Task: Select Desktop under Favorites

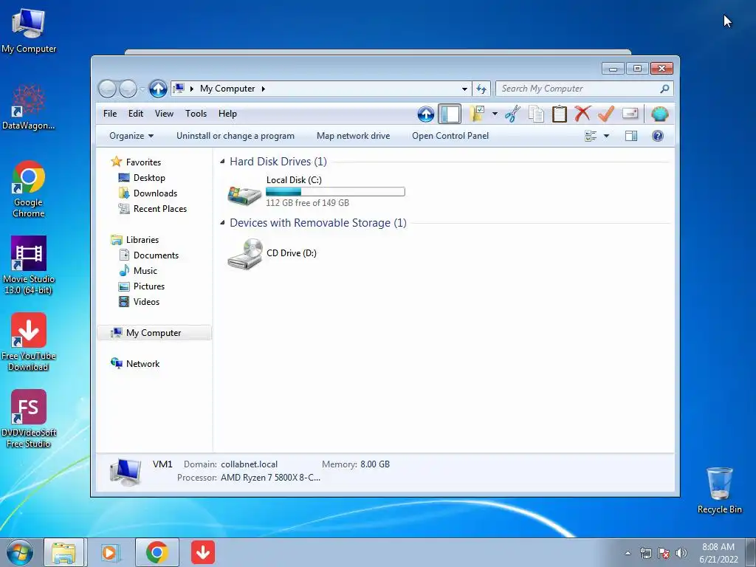Action: click(x=149, y=178)
